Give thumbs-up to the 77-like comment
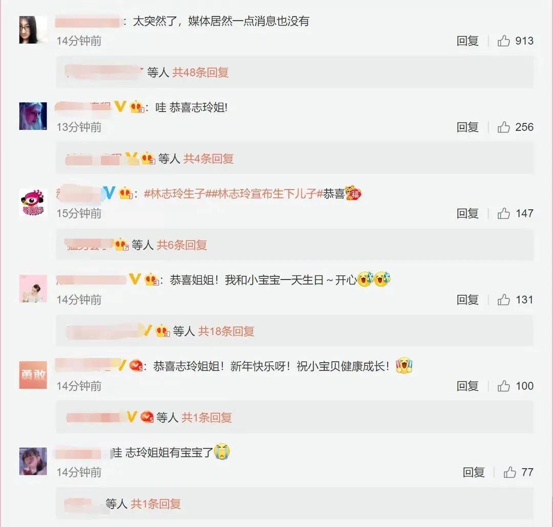Image resolution: width=553 pixels, height=527 pixels. click(509, 472)
